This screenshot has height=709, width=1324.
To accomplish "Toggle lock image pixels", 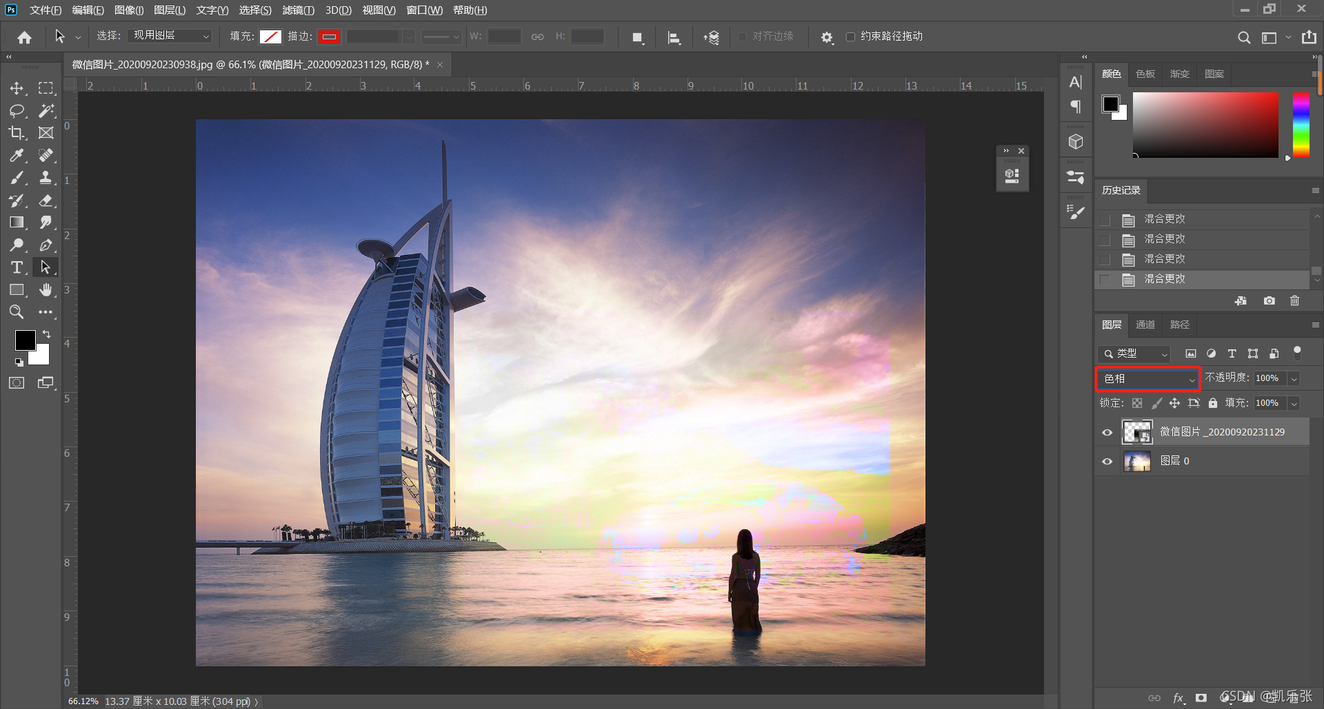I will [x=1156, y=403].
